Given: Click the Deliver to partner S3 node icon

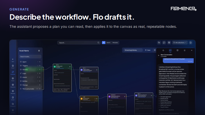Looking at the screenshot, I should tap(136, 95).
